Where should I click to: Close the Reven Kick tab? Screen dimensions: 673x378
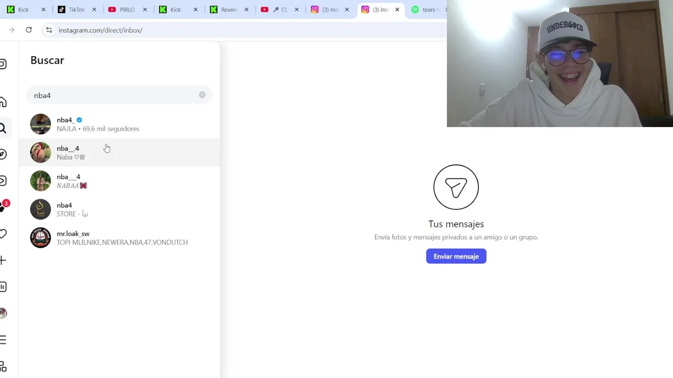[x=246, y=9]
